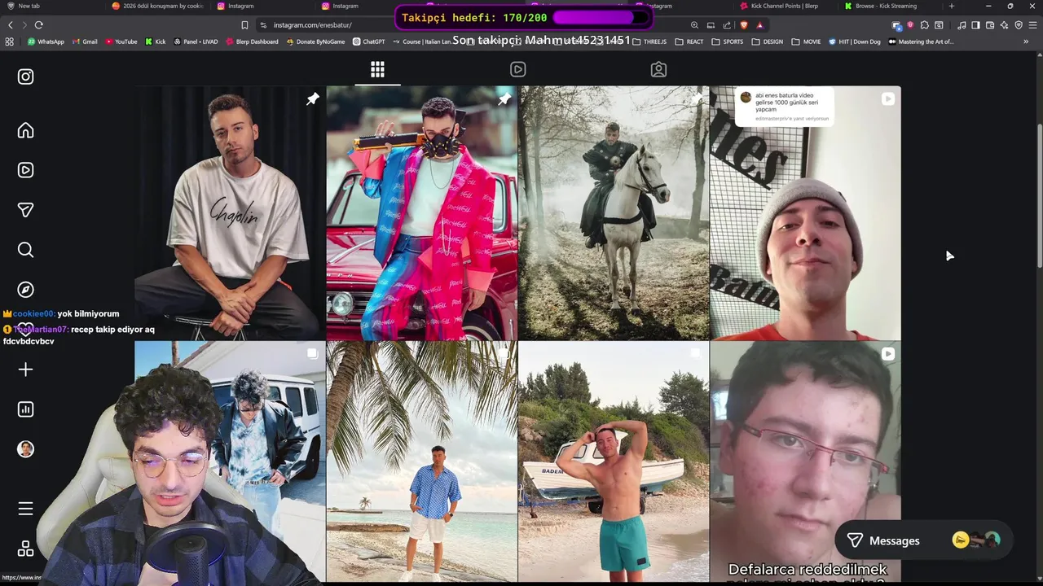Open the red glasses selfie reel

[x=805, y=461]
